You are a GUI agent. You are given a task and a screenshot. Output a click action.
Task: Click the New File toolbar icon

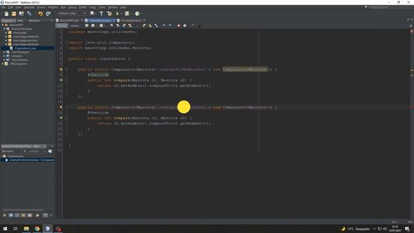point(6,14)
